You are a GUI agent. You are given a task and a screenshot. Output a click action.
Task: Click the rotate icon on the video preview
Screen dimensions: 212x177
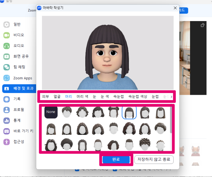202,25
